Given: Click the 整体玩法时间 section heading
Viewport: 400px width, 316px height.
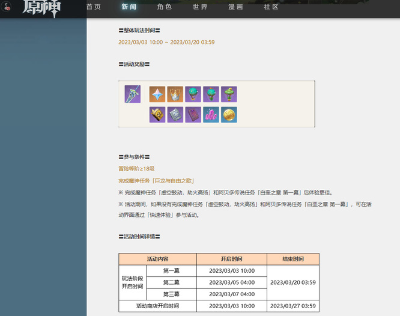Looking at the screenshot, I should coord(139,31).
